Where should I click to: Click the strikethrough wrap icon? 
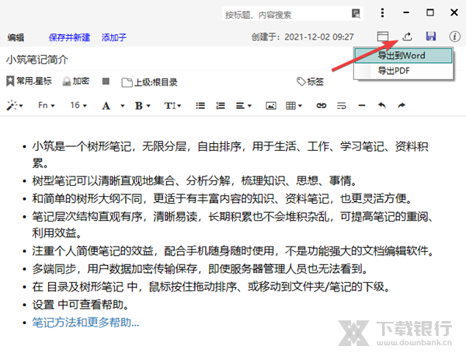342,106
